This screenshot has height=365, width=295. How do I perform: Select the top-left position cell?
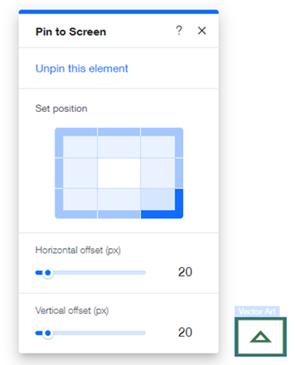(76, 143)
